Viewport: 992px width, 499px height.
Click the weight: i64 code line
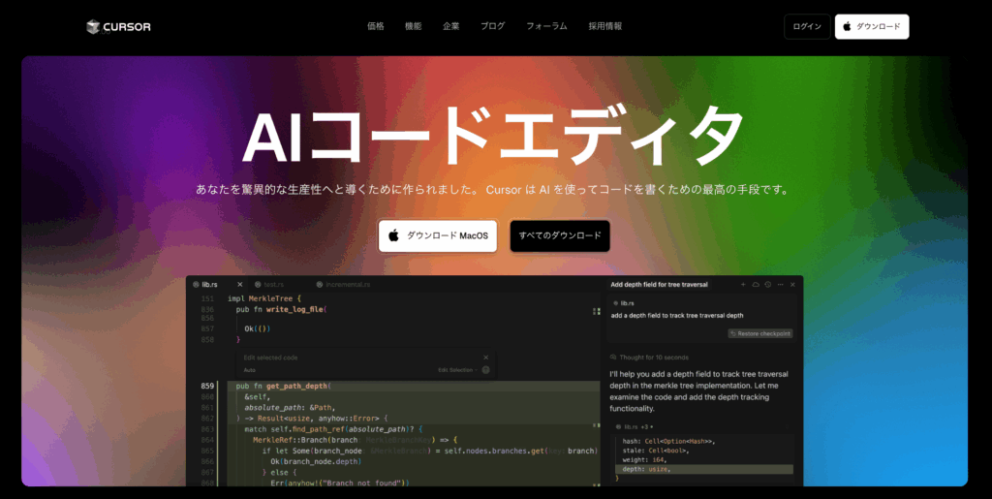(644, 460)
